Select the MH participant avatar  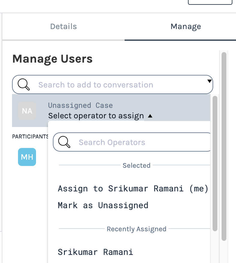pyautogui.click(x=27, y=157)
